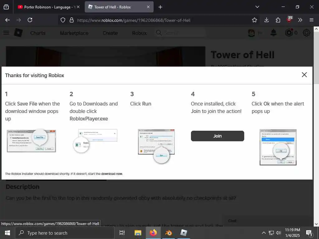
Task: Open the Firefox View icon
Action: pyautogui.click(x=6, y=7)
